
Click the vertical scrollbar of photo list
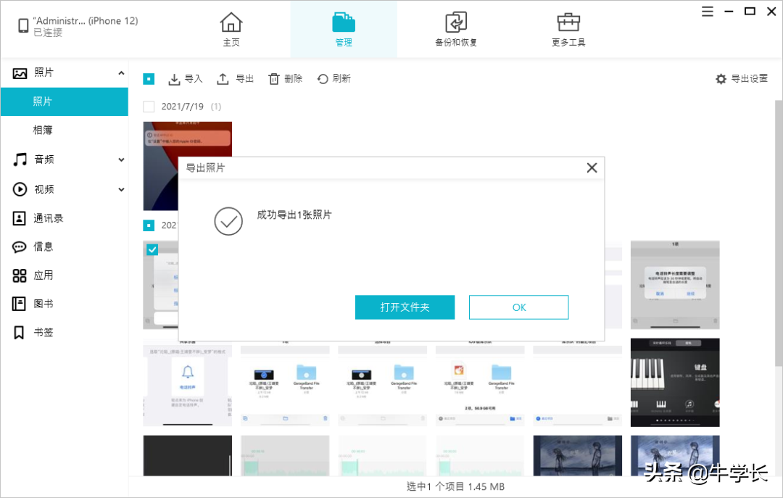click(x=779, y=235)
